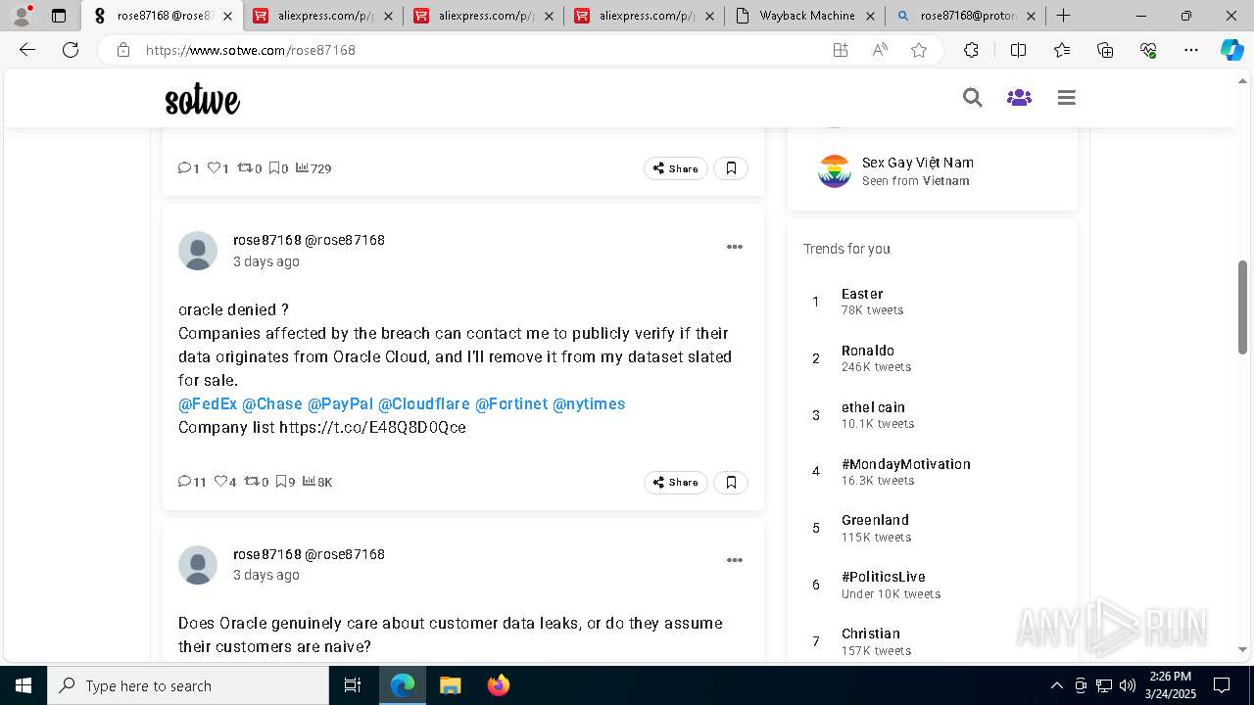This screenshot has height=705, width=1254.
Task: Open Edge Settings and more menu
Action: point(1191,50)
